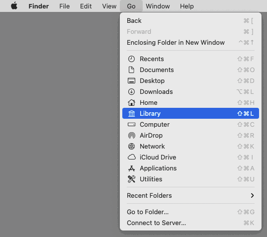This screenshot has width=267, height=237.
Task: Click the Recent Folders chevron arrow
Action: click(x=253, y=196)
